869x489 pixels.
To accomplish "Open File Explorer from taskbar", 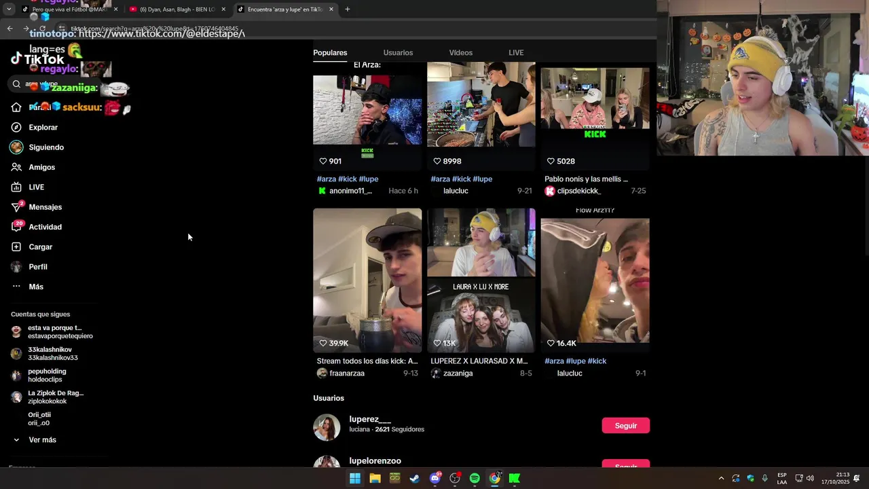I will [x=375, y=478].
